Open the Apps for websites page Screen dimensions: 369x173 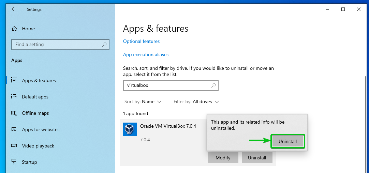point(41,129)
